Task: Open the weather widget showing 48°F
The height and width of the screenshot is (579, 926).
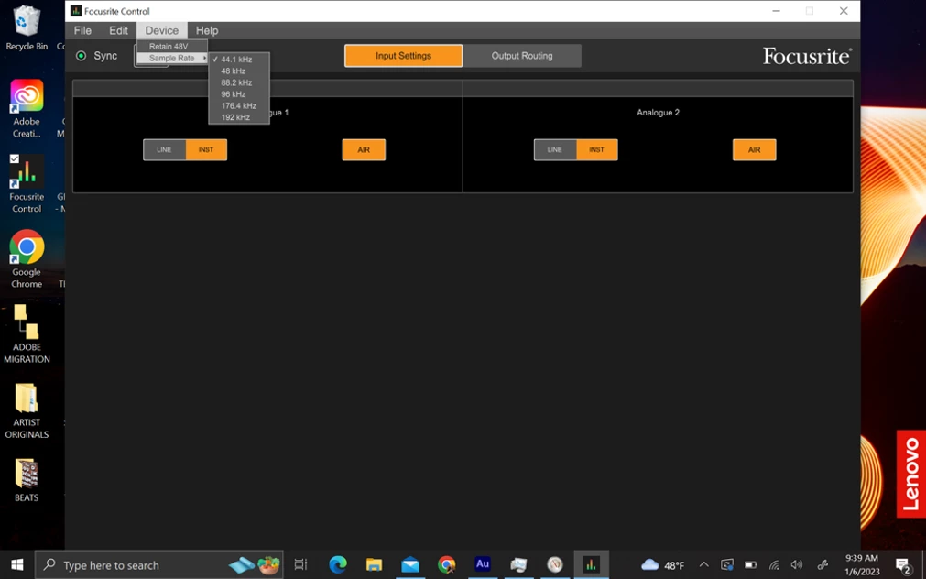Action: coord(662,565)
